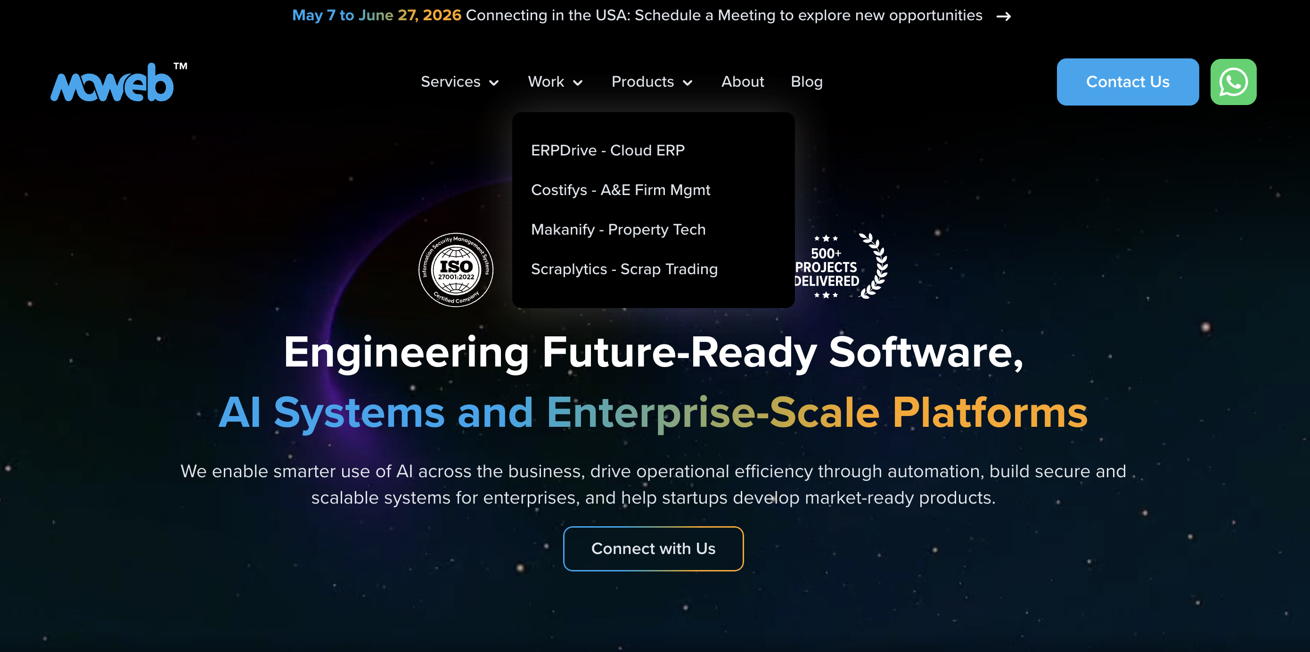Select Makanify - Property Tech
Image resolution: width=1310 pixels, height=652 pixels.
point(618,230)
